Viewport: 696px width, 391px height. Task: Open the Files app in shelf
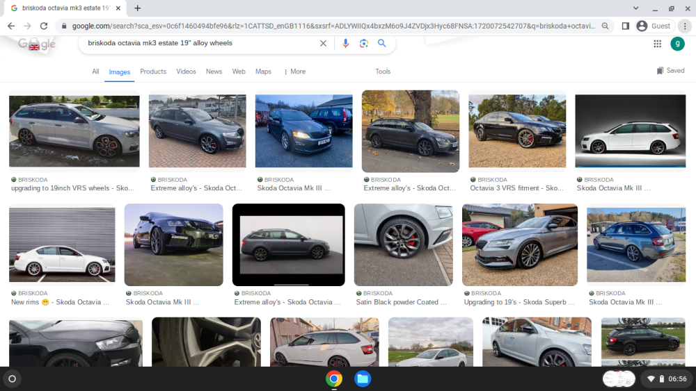click(x=363, y=378)
